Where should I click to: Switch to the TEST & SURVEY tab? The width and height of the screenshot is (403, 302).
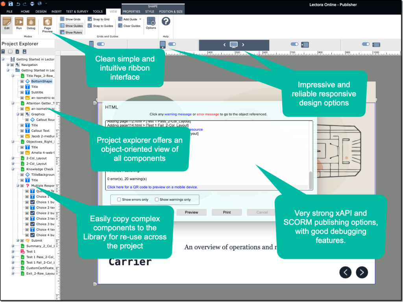77,11
